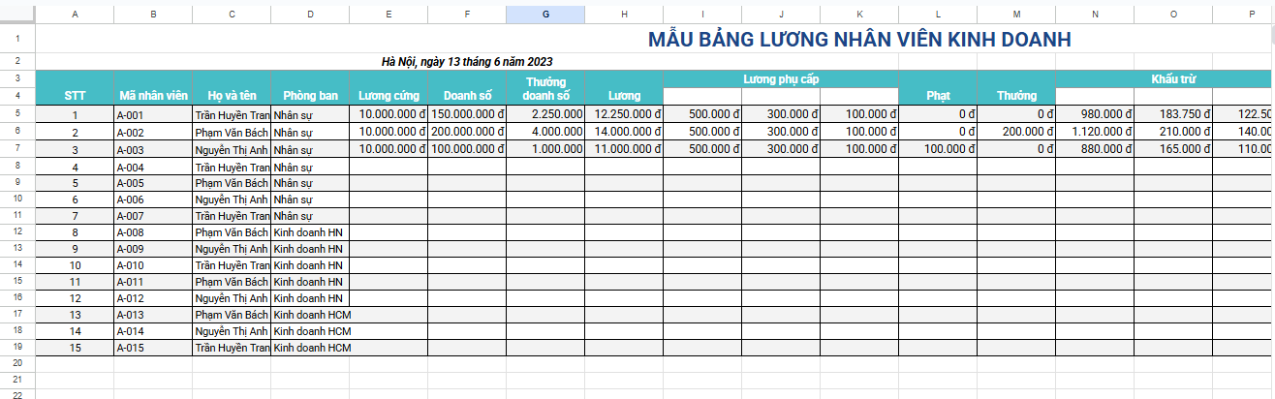Select column D header
Viewport: 1275px width, 399px height.
click(x=310, y=15)
